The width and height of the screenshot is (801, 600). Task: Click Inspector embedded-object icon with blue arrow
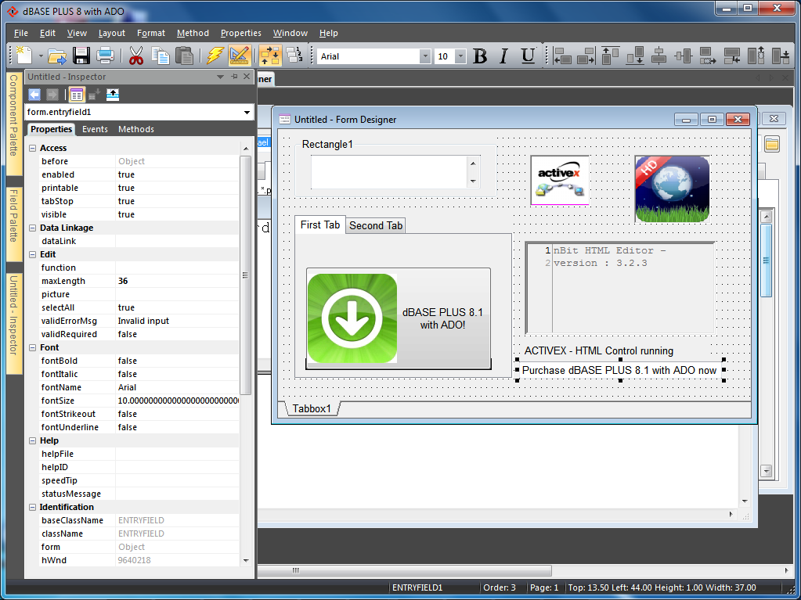click(113, 95)
